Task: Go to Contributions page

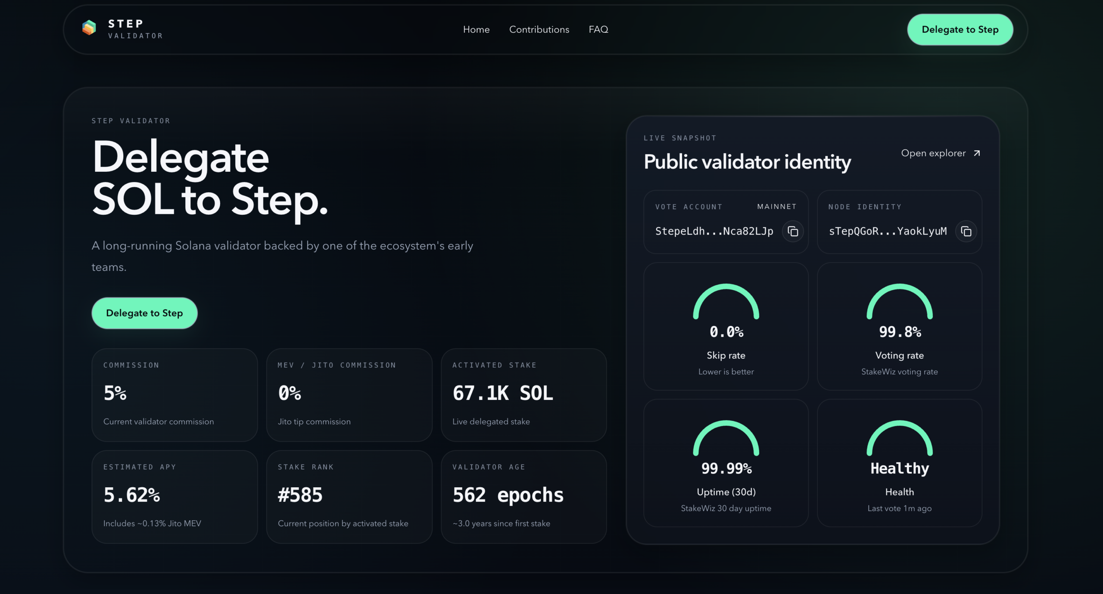Action: [x=539, y=29]
